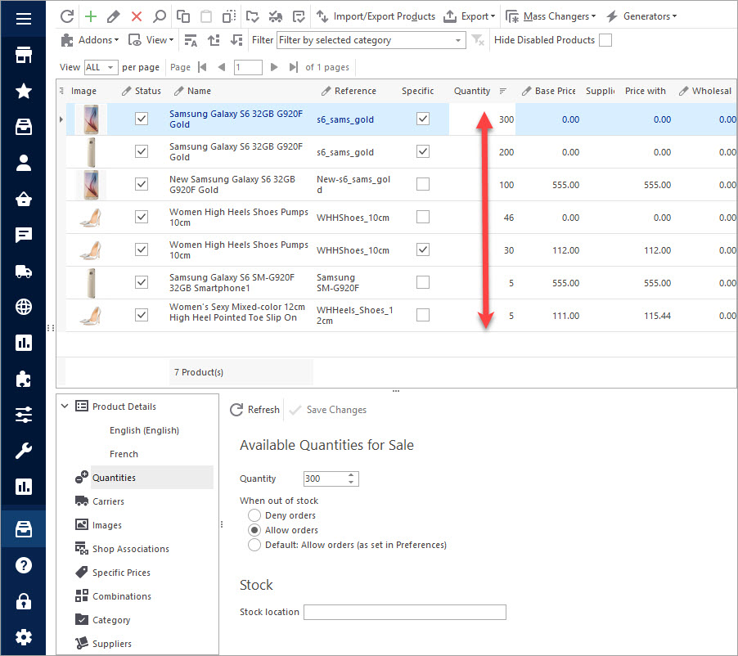Click Import/Export Products button
738x656 pixels.
[x=376, y=16]
